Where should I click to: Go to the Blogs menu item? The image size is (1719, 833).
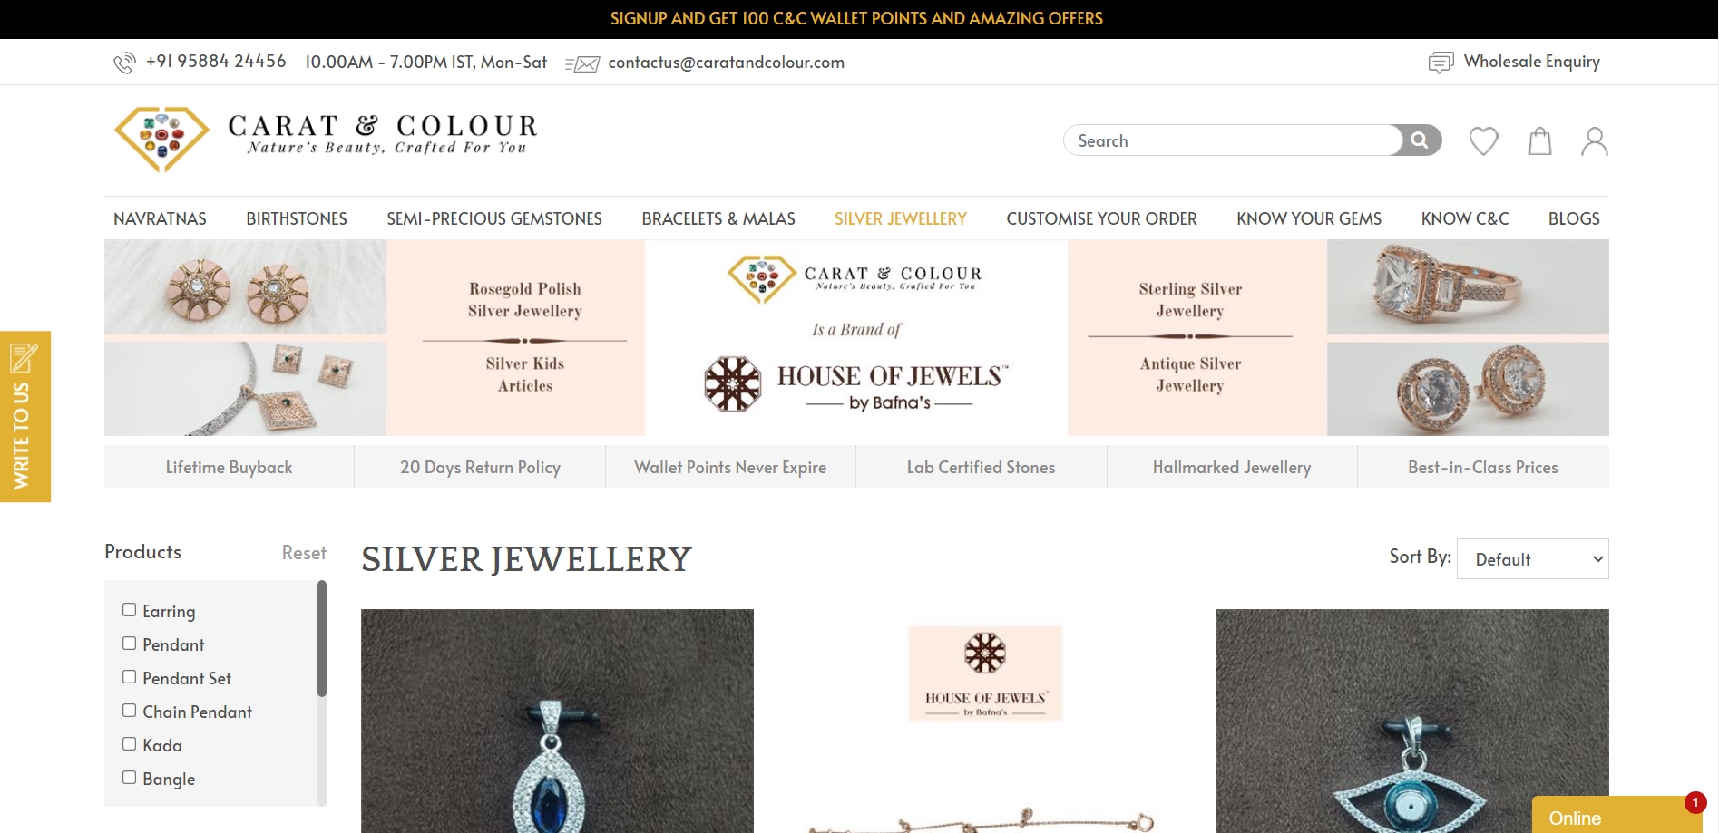click(x=1574, y=218)
